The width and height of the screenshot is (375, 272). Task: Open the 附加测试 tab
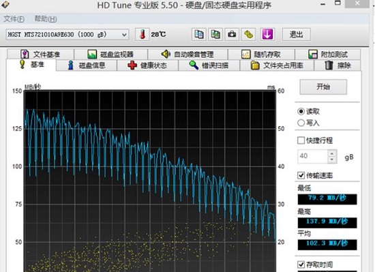tap(328, 55)
